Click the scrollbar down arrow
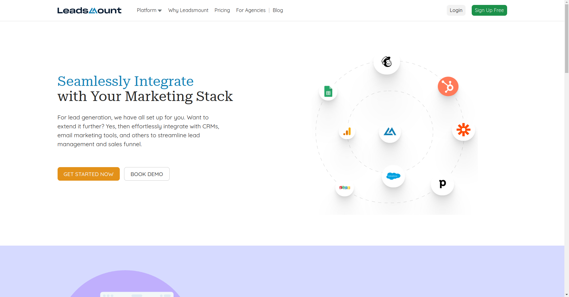The height and width of the screenshot is (297, 569). [567, 295]
